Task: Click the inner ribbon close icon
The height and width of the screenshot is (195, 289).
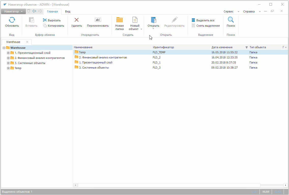Action: point(281,11)
